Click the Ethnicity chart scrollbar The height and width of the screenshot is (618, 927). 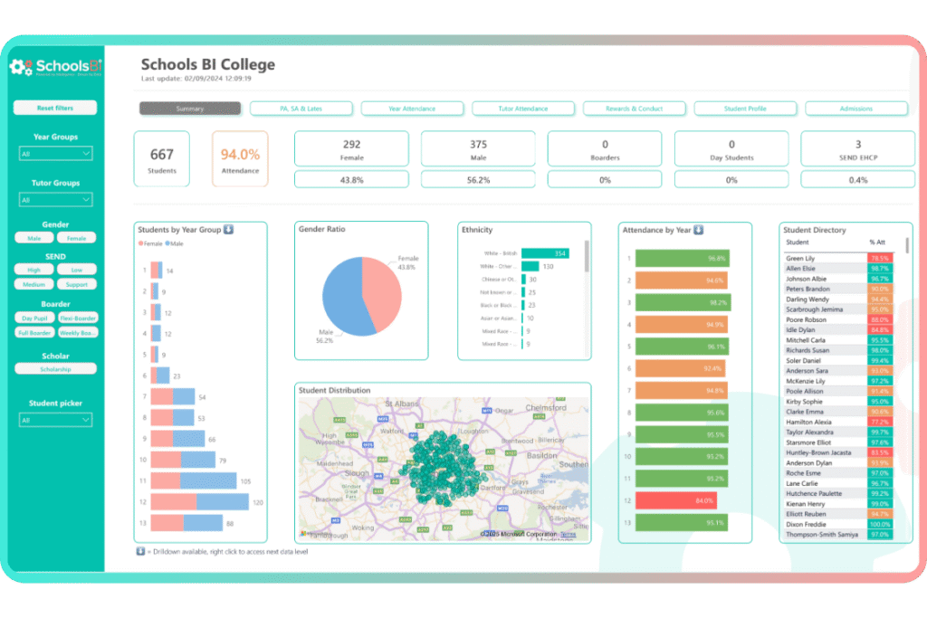(587, 259)
